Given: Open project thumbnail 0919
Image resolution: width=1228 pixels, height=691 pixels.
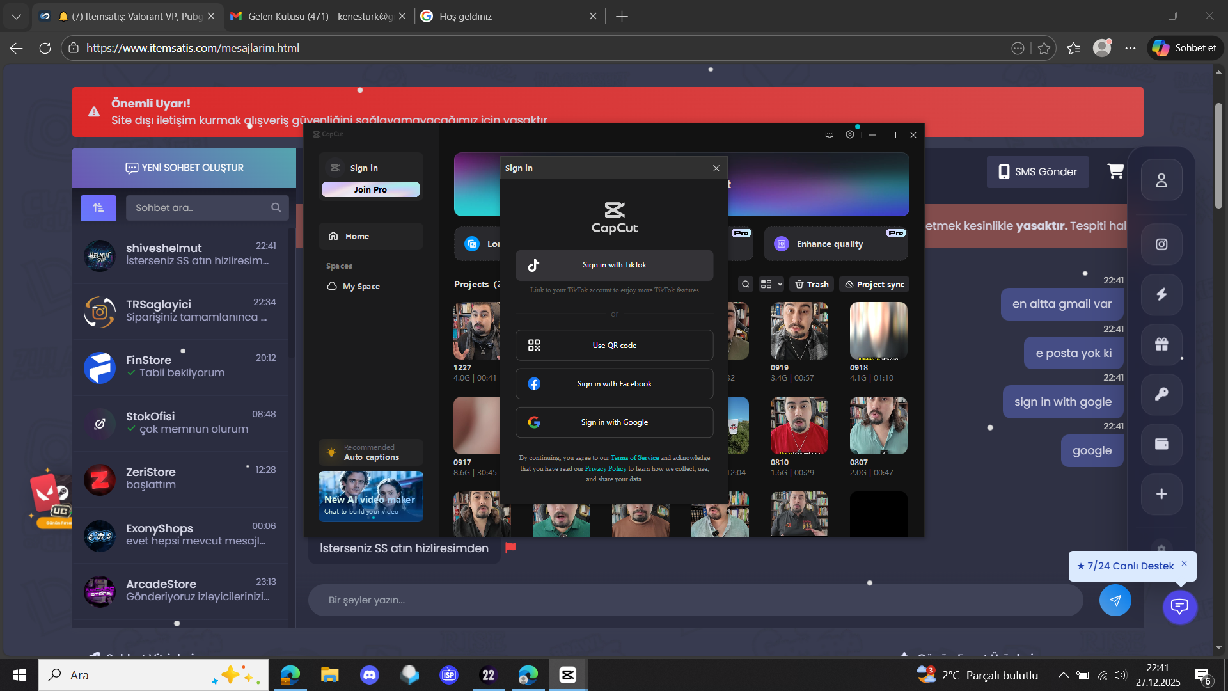Looking at the screenshot, I should pyautogui.click(x=799, y=331).
